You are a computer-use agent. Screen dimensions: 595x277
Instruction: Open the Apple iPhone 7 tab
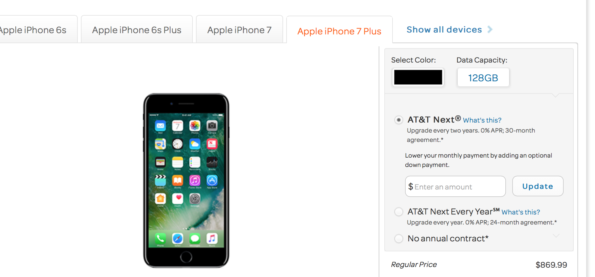(x=239, y=30)
